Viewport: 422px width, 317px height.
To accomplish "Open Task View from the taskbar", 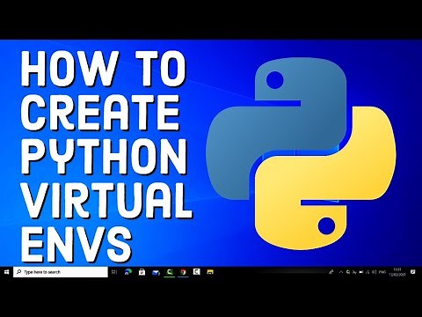I will pyautogui.click(x=114, y=272).
